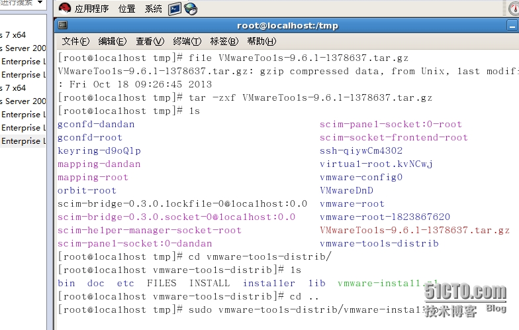Screen dimensions: 519x330
Task: Open the 帮助(H) menu
Action: [x=261, y=41]
